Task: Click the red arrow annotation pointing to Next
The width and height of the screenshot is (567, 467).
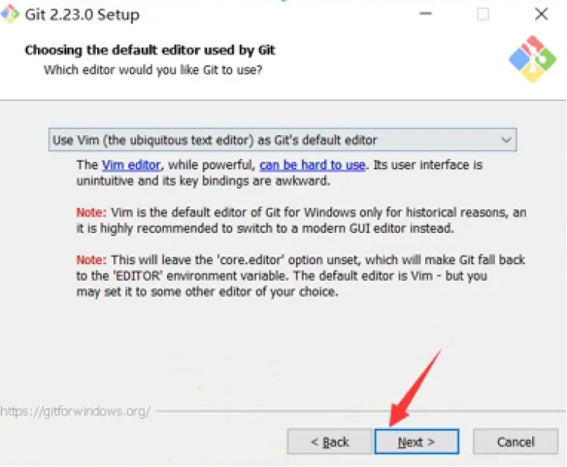Action: [x=416, y=387]
